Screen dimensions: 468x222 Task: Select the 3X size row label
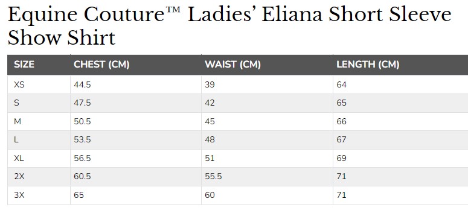point(19,195)
